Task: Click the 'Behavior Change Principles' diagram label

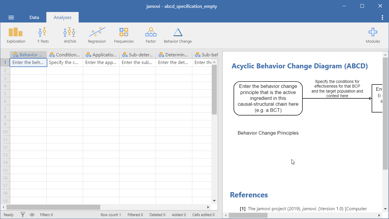Action: click(x=268, y=133)
